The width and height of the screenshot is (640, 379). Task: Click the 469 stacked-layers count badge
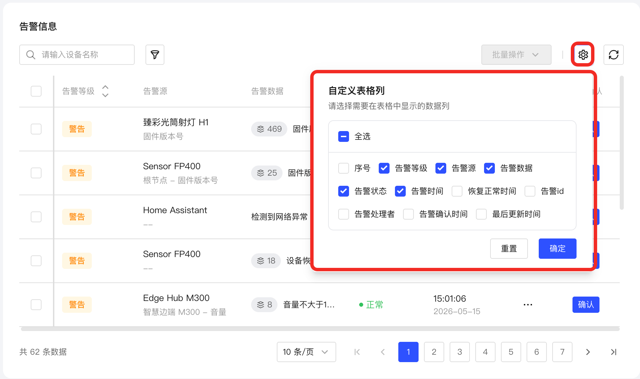(269, 129)
